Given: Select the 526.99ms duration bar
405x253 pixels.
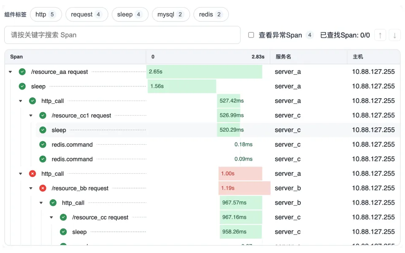Looking at the screenshot, I should click(229, 116).
